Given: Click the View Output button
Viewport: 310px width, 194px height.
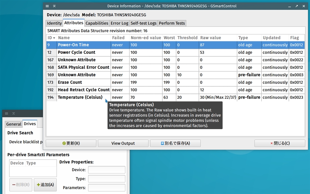Looking at the screenshot, I should point(123,143).
